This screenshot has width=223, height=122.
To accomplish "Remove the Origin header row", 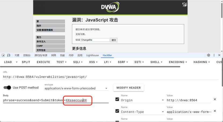I will coord(215,99).
